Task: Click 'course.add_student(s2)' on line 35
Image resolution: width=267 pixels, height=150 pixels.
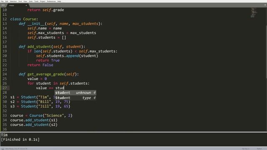Action: point(34,125)
